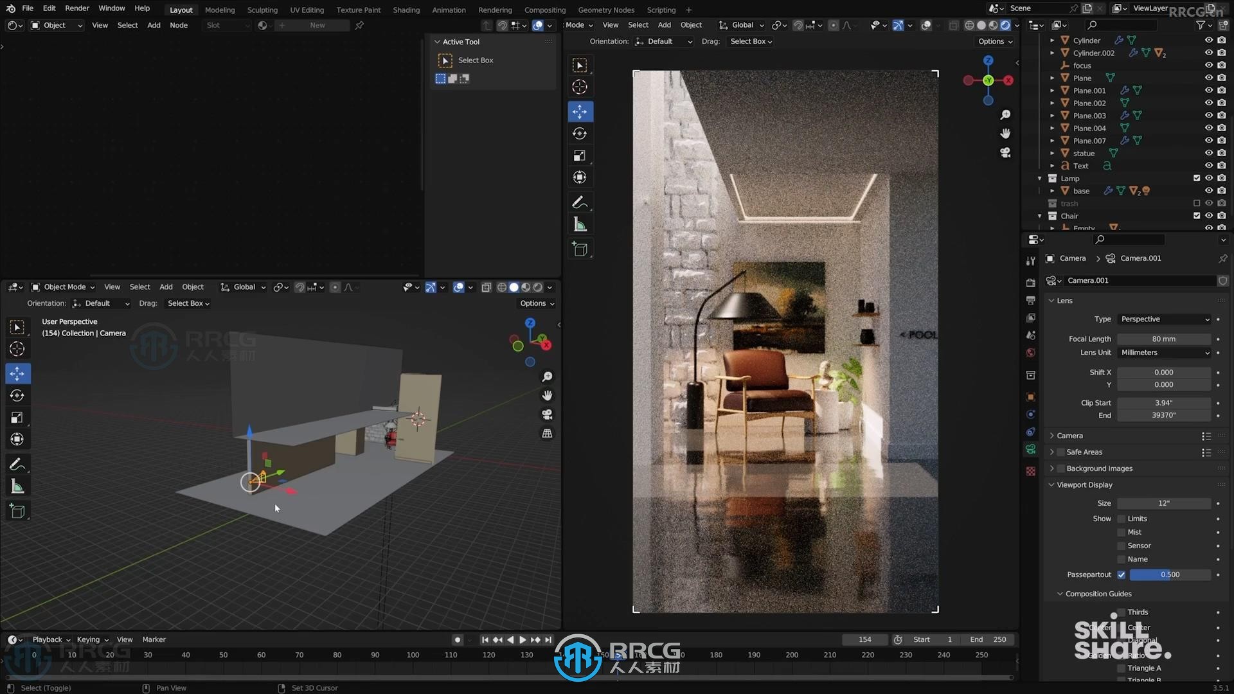Viewport: 1234px width, 694px height.
Task: Select the Select Box tool in left viewport toolbar
Action: coord(17,327)
